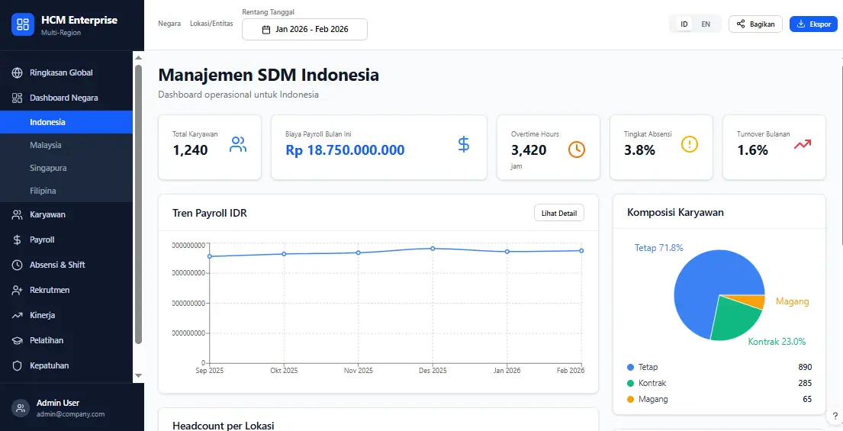Click the download icon in Ekspor button
The height and width of the screenshot is (431, 843).
[800, 24]
